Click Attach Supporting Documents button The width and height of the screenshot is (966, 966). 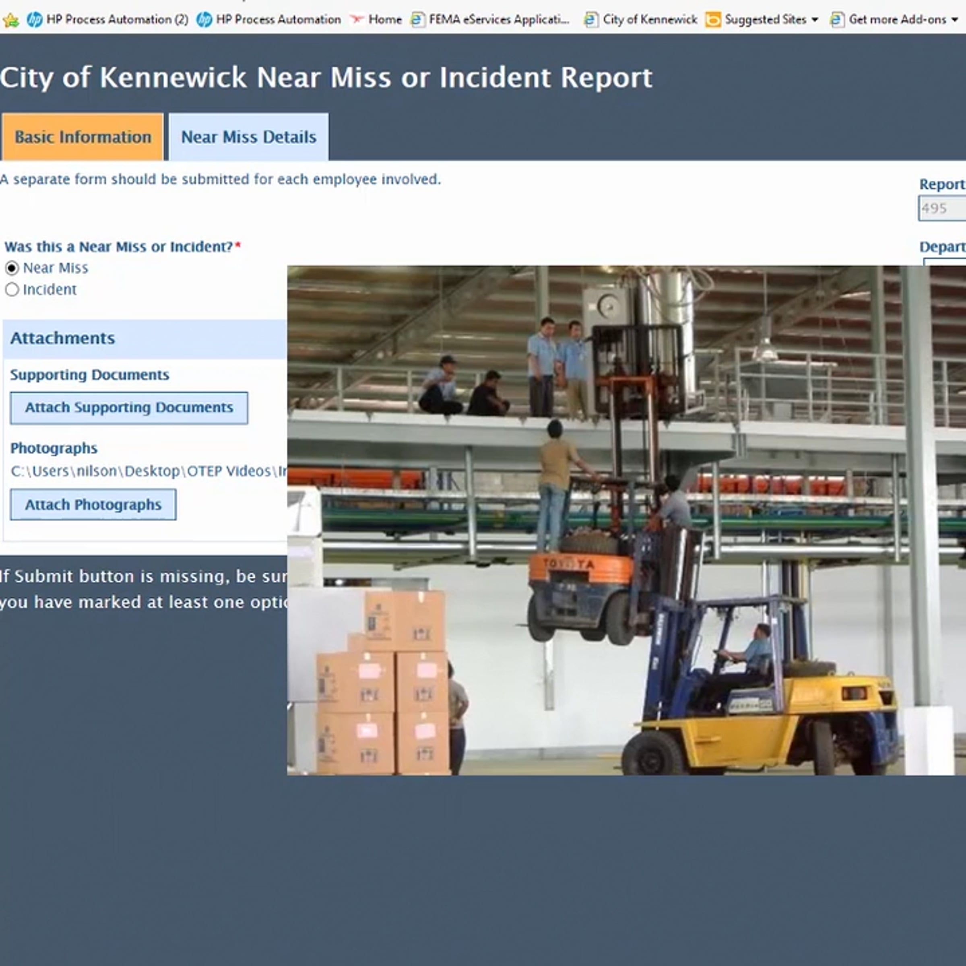129,408
